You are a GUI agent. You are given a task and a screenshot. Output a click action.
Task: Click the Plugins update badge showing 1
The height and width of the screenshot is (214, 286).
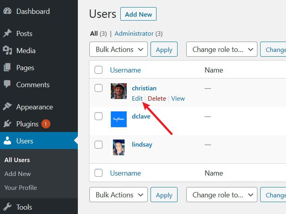tap(46, 124)
